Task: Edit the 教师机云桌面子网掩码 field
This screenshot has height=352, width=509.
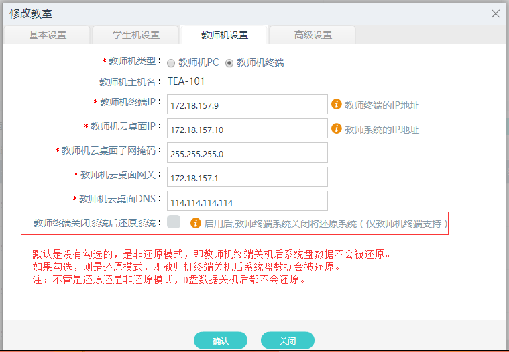Action: point(247,153)
